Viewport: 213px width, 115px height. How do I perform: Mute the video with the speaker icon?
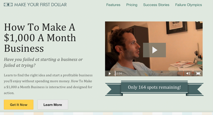point(188,73)
